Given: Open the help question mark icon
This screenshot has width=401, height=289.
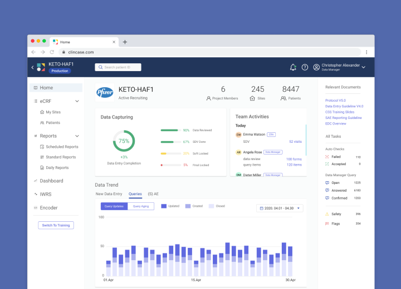Looking at the screenshot, I should [305, 67].
